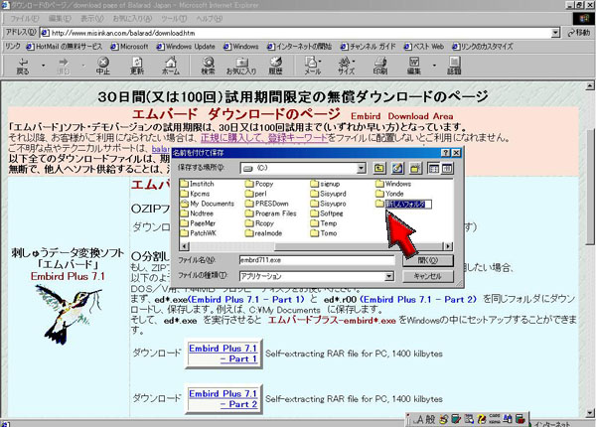Go to home page via ホーム icon
The width and height of the screenshot is (596, 427).
171,66
